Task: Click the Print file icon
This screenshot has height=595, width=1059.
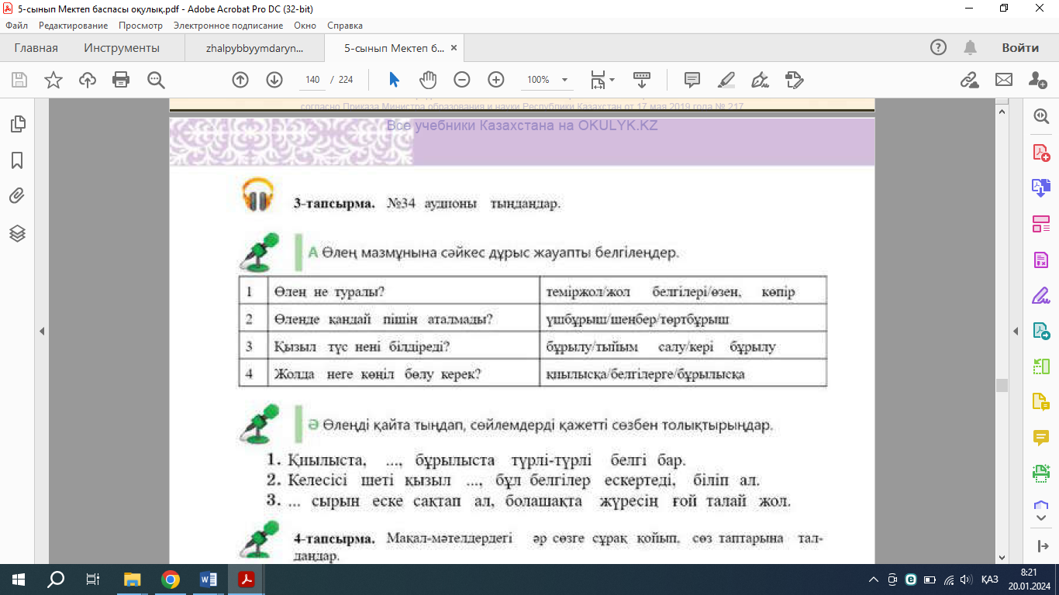Action: pos(120,80)
